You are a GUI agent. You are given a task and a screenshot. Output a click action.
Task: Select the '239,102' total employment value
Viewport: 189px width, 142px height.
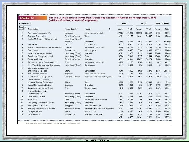167,71
